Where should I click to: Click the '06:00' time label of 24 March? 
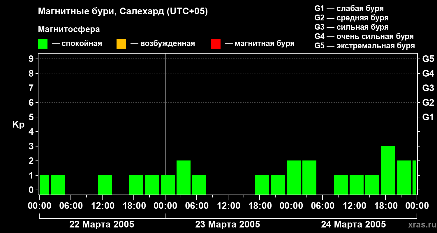click(x=323, y=206)
